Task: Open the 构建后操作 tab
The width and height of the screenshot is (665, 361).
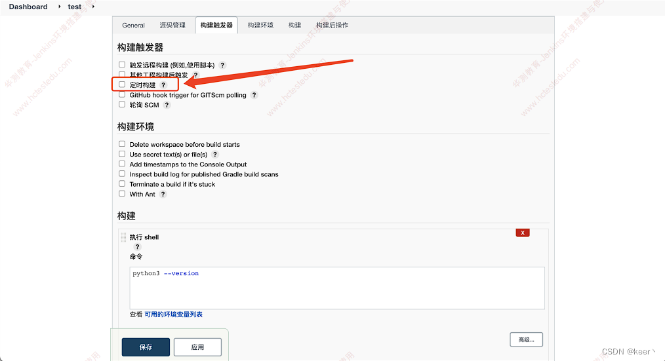Action: [x=332, y=26]
